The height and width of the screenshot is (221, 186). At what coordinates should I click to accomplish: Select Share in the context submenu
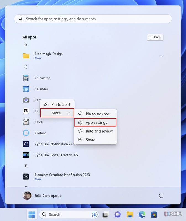point(95,140)
